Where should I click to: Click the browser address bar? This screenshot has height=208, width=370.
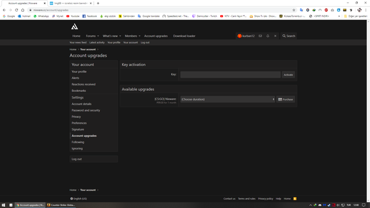point(161,10)
